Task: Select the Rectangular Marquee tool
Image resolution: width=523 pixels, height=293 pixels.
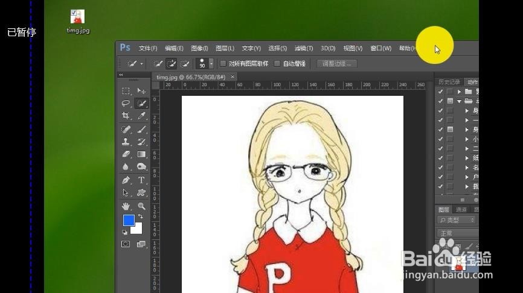Action: (x=126, y=91)
